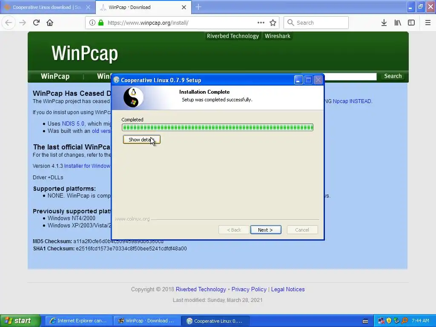Bookmark this page with the star icon
436x327 pixels.
[273, 23]
